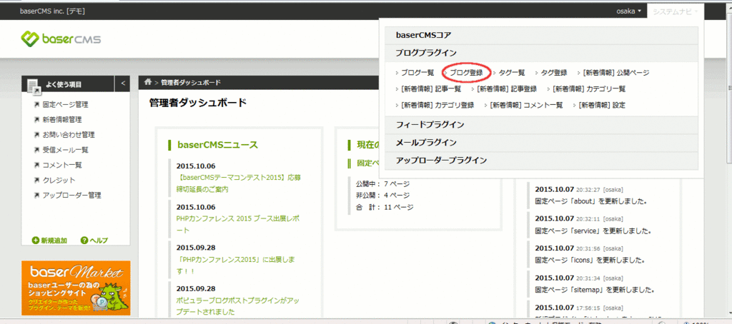Click the 合 計: 11 ページ text
732x324 pixels.
tap(385, 206)
